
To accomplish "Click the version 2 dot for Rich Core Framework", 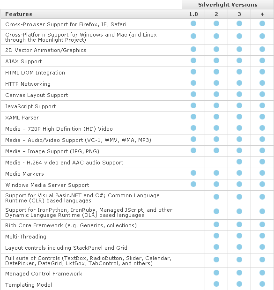I will pos(216,224).
